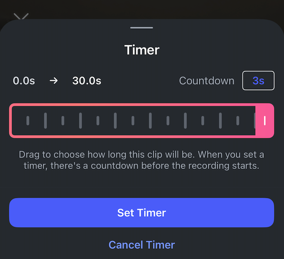Click the third short tick on the slider
This screenshot has height=259, width=284.
click(98, 121)
